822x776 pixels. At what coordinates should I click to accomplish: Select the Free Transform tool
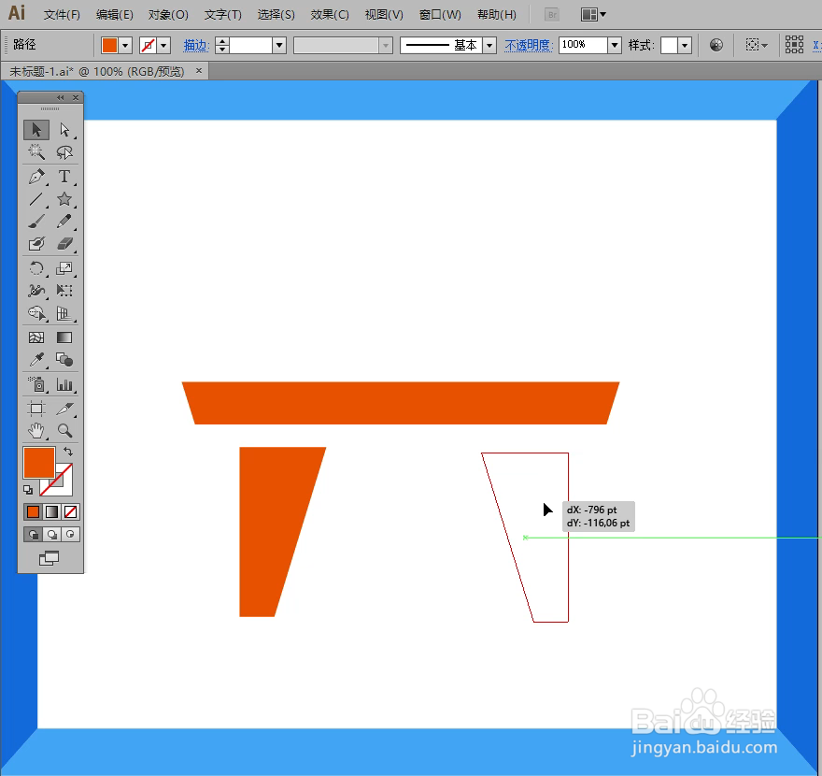[x=64, y=291]
